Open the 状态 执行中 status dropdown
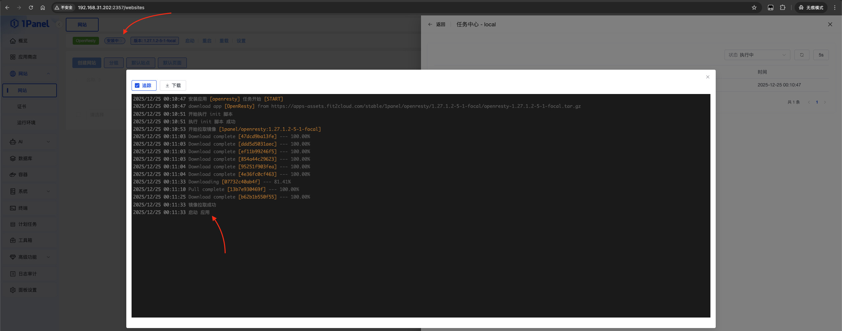 pyautogui.click(x=757, y=55)
